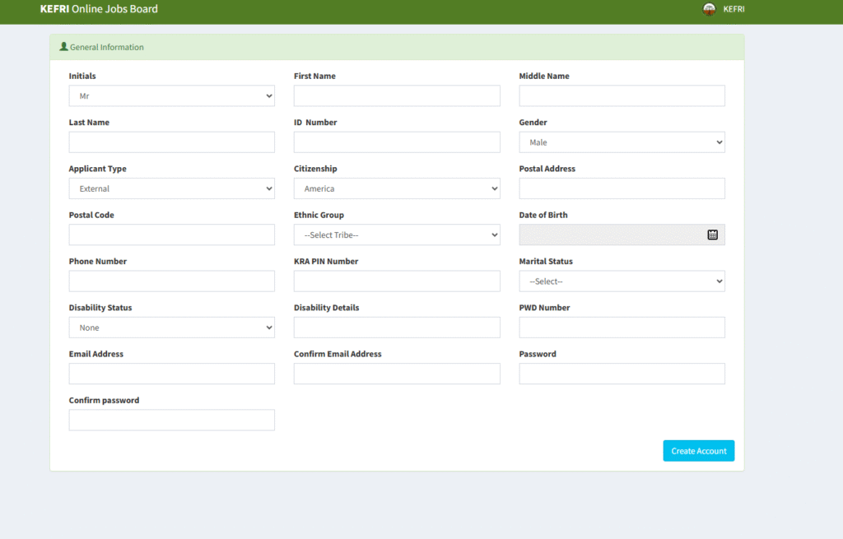Click into the Confirm password field
The height and width of the screenshot is (539, 843).
[171, 420]
